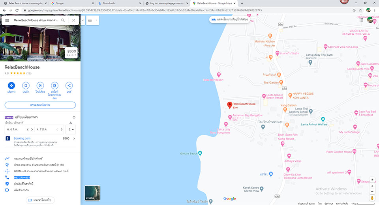Screen dimensions: 379x205
Task: Click the phone number 087 270 4351
Action: pyautogui.click(x=22, y=177)
